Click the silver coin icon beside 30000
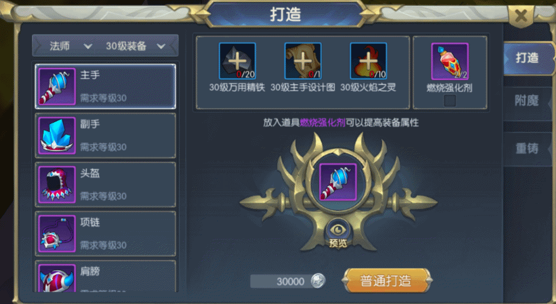Screen dimensions: 556x304 pyautogui.click(x=318, y=281)
